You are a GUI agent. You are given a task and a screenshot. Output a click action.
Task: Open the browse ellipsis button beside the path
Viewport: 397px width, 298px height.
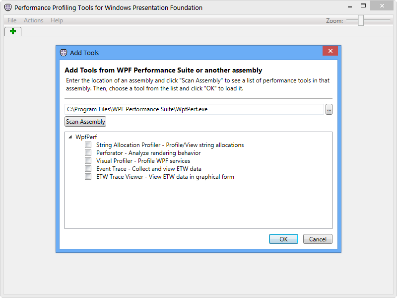pos(329,109)
